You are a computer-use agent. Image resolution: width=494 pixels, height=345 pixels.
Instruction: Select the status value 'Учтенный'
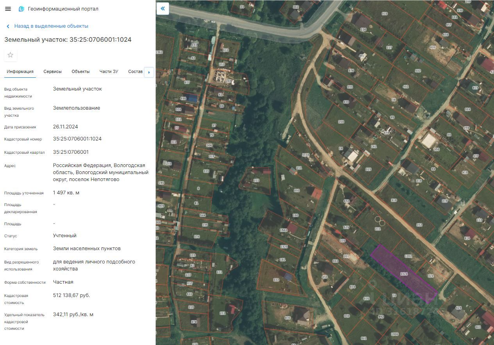(65, 236)
